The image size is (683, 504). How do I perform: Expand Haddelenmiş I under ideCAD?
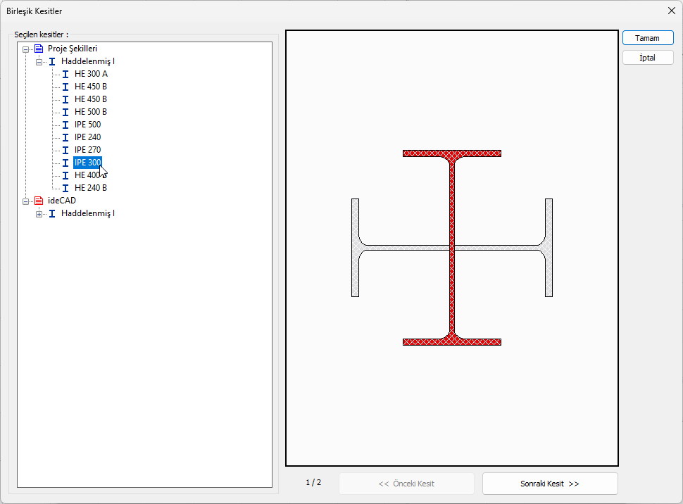39,214
